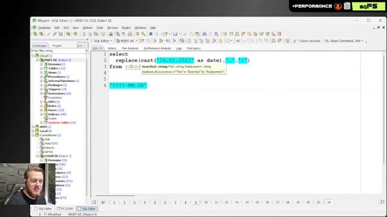Open the Tools menu
The width and height of the screenshot is (387, 217).
point(100,28)
